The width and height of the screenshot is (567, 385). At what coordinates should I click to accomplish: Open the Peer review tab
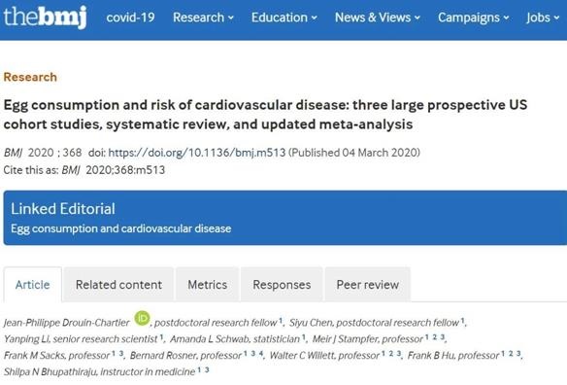click(367, 285)
